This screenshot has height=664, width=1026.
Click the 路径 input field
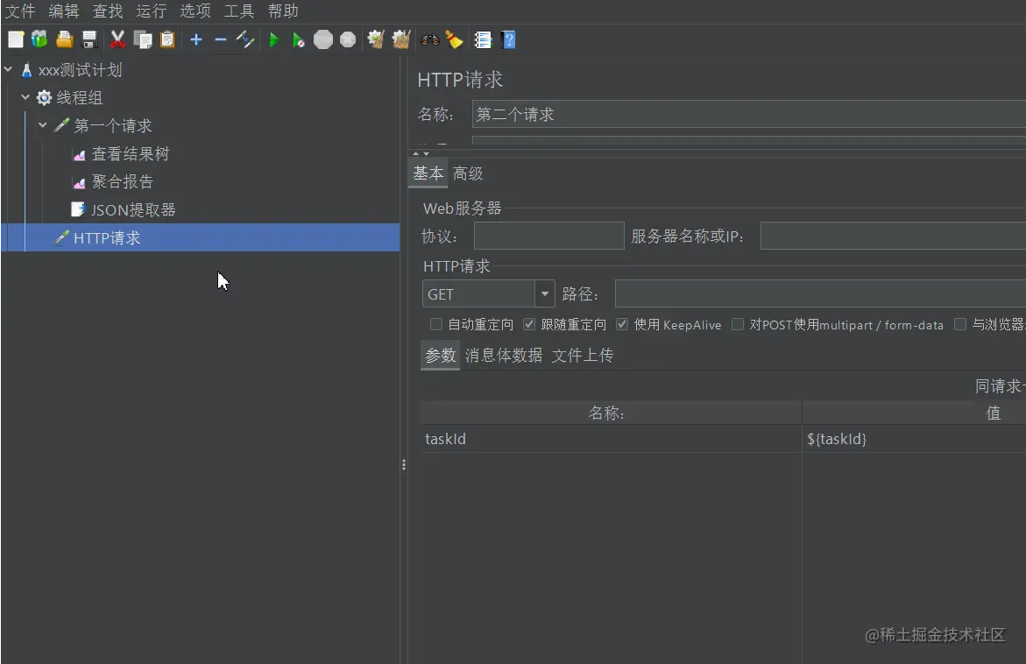[x=821, y=293]
